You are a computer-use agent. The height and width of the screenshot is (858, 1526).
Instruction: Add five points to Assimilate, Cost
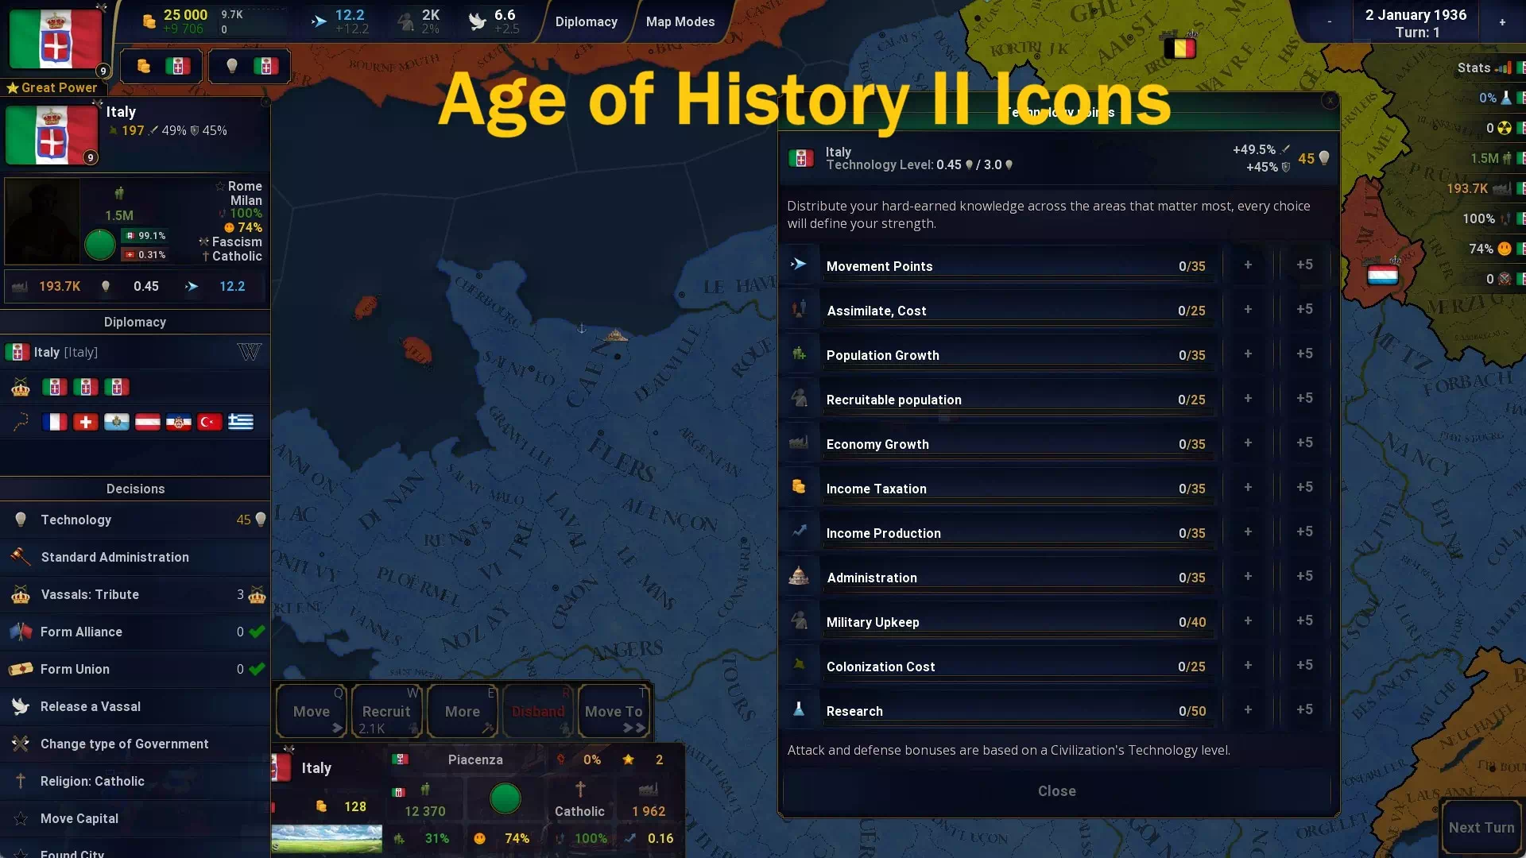tap(1304, 309)
